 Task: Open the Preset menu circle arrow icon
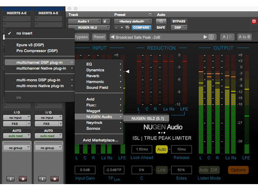(x=150, y=15)
